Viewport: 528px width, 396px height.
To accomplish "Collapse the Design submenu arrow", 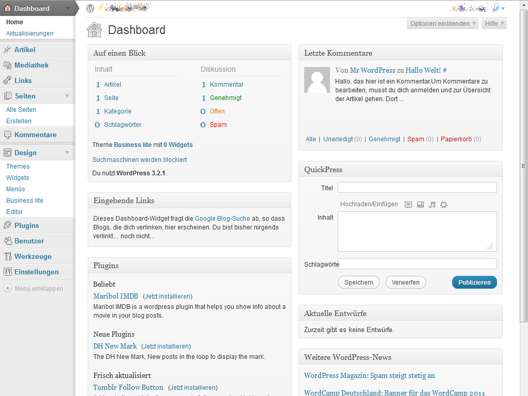I will pos(68,153).
